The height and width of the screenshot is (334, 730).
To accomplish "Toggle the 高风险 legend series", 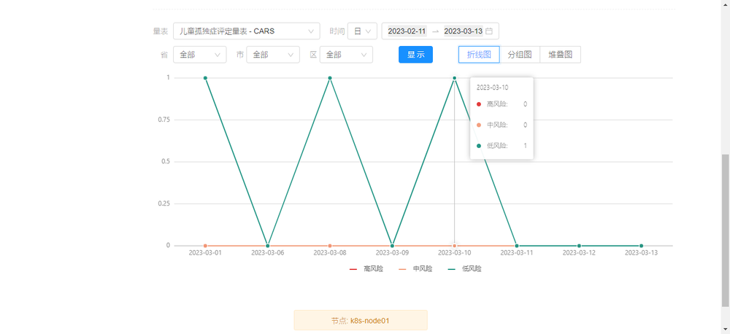I will (366, 269).
